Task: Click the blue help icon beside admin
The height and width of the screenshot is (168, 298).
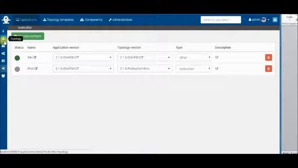Action: (x=275, y=20)
